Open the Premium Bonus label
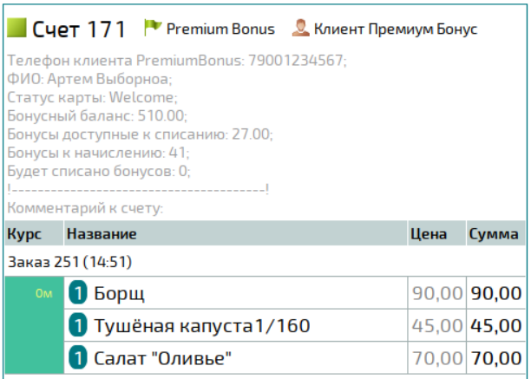531x379 pixels. point(220,29)
